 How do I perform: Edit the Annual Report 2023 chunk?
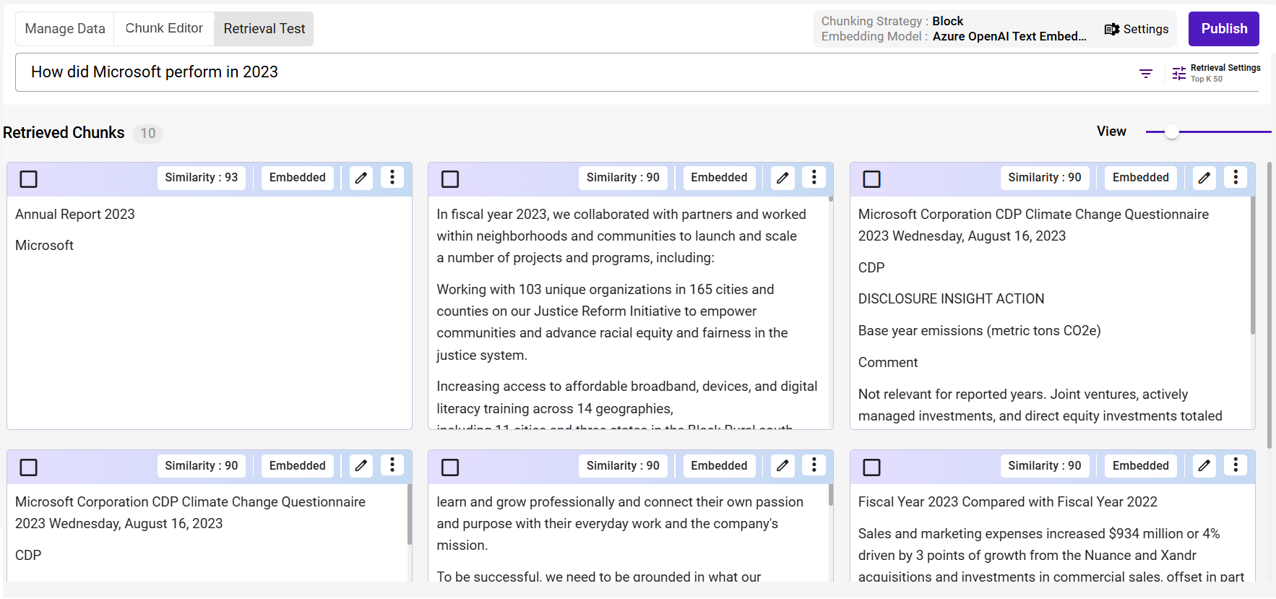[x=361, y=178]
